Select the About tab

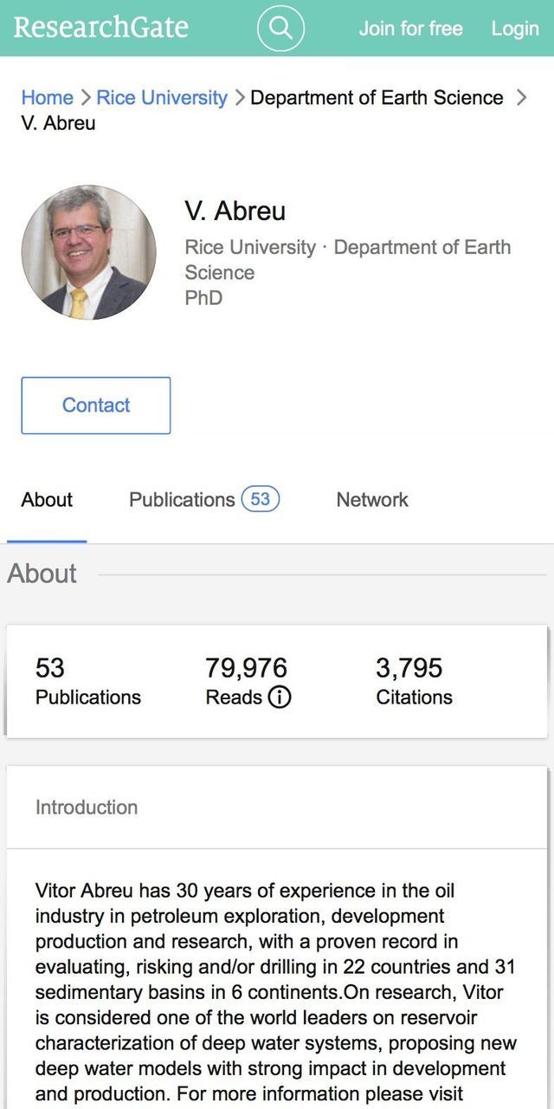pos(47,500)
